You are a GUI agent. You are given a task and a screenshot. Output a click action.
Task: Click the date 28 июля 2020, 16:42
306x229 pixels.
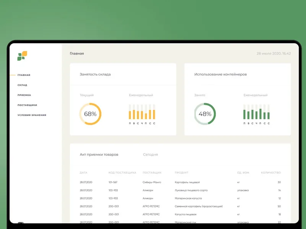pos(273,53)
